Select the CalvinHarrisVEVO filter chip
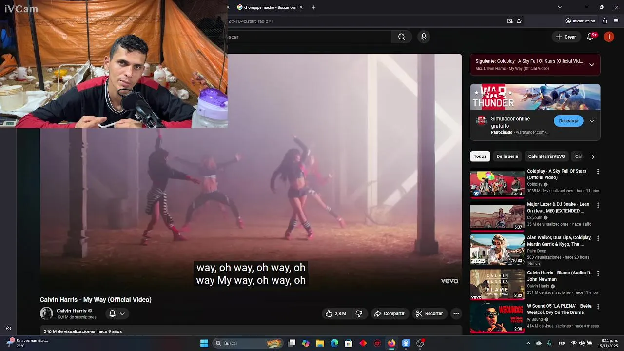Viewport: 624px width, 351px height. [x=546, y=156]
